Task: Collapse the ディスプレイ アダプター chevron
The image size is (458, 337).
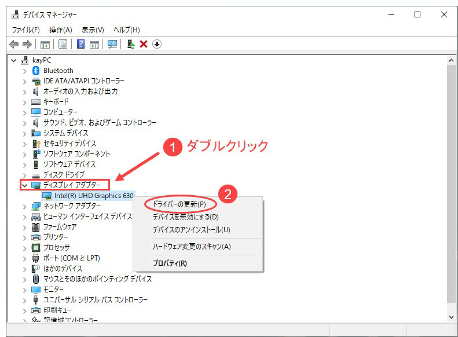Action: coord(24,185)
